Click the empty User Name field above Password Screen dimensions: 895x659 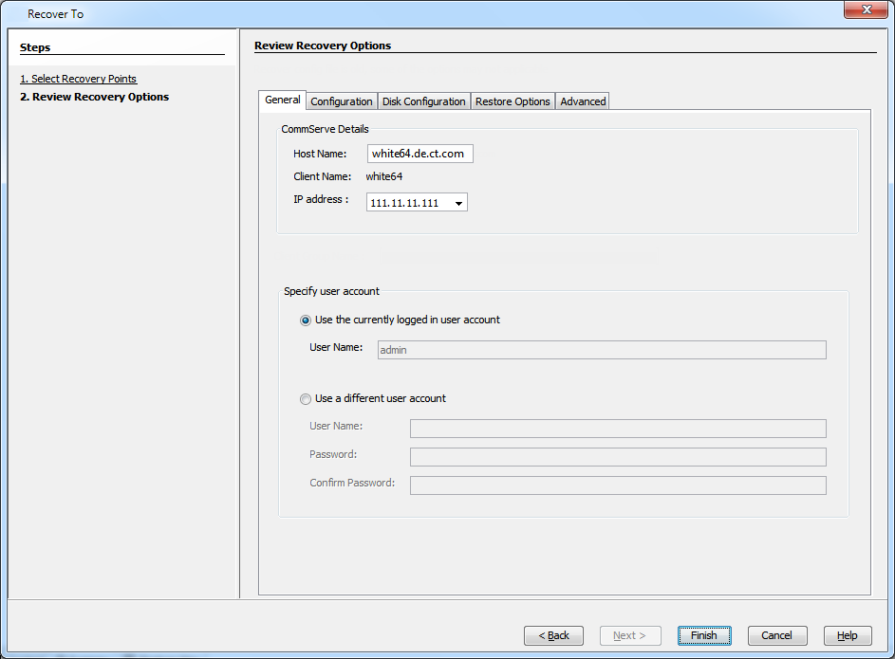617,429
